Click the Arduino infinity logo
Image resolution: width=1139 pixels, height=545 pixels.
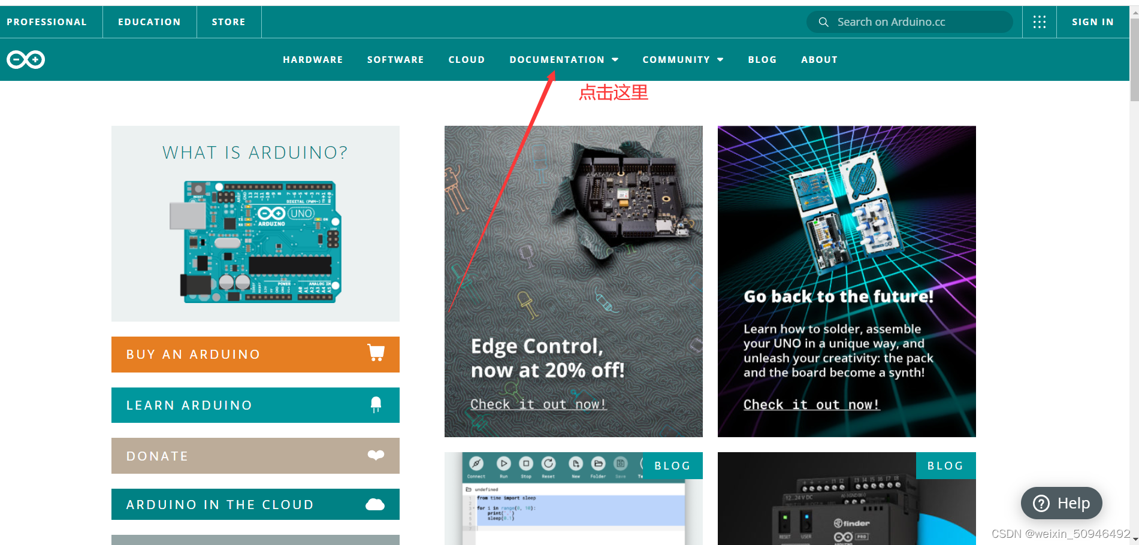point(26,59)
